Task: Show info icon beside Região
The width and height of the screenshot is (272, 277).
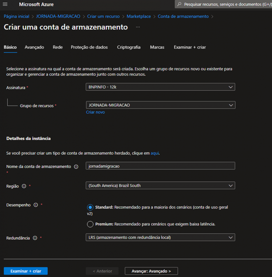Action: (24, 186)
